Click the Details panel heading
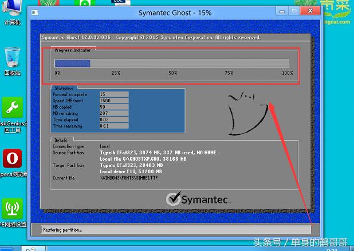This screenshot has height=251, width=354. pos(61,141)
